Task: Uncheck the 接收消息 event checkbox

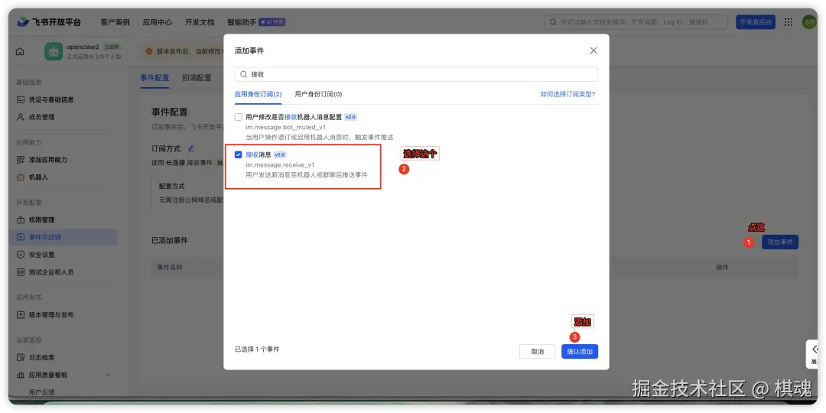Action: (x=239, y=154)
